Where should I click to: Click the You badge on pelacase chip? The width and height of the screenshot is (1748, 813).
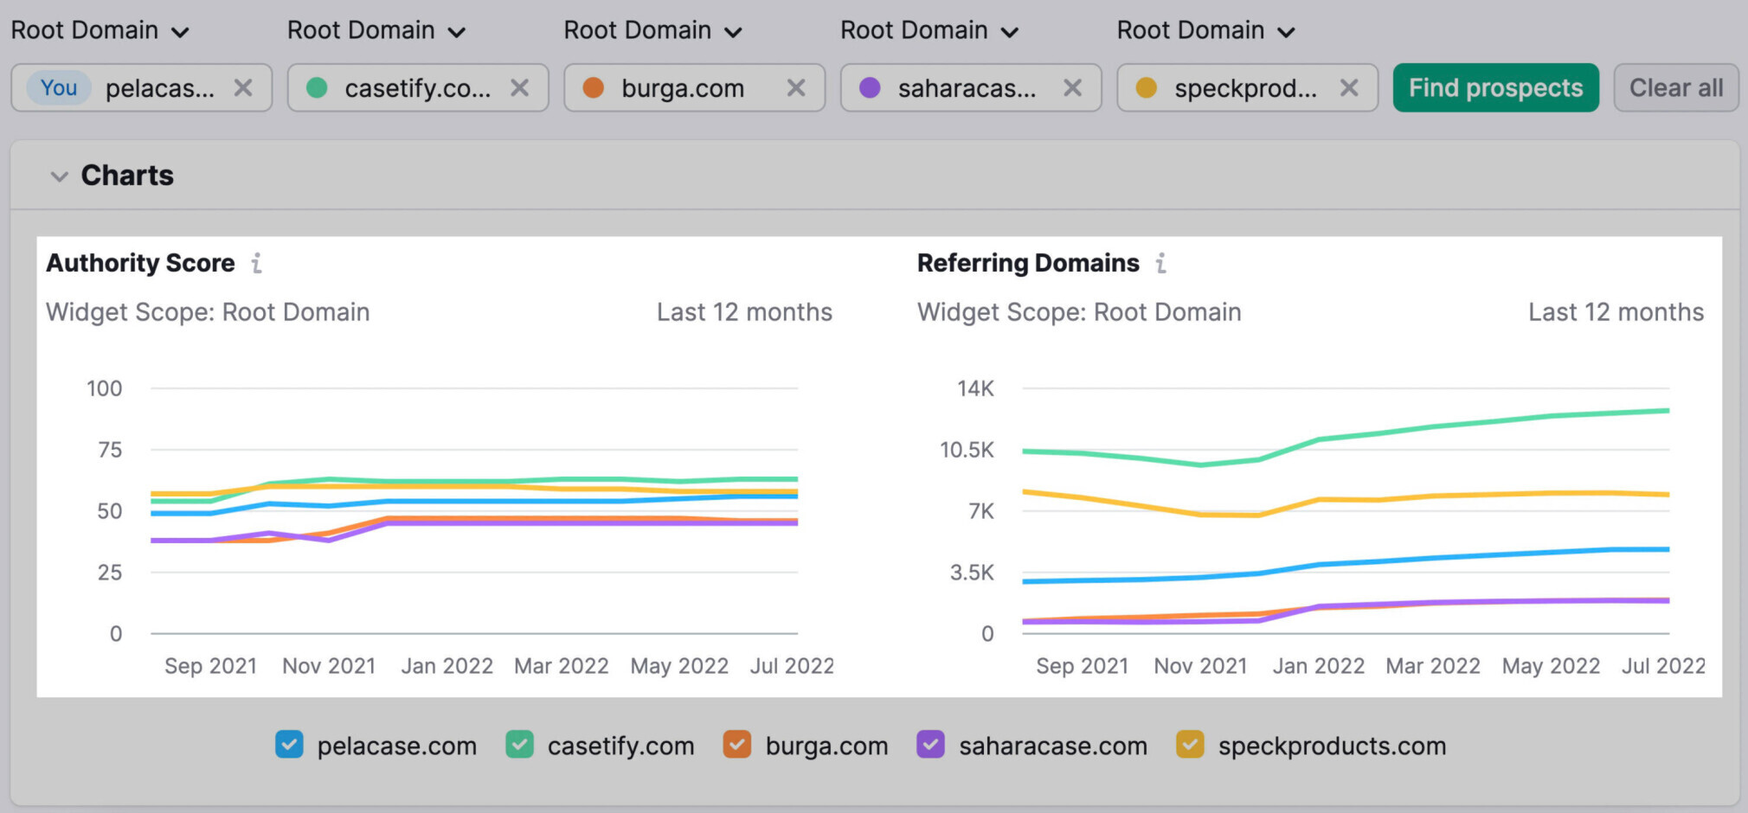click(59, 87)
